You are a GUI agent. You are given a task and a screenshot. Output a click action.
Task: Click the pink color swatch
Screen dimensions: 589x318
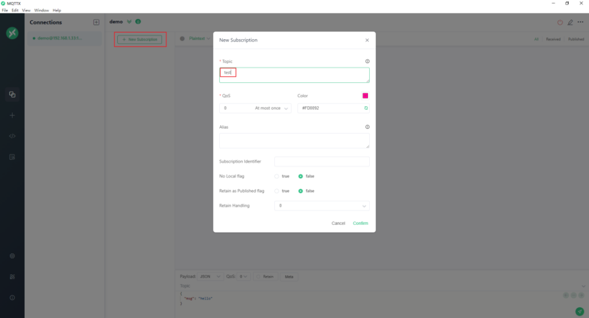pos(365,95)
